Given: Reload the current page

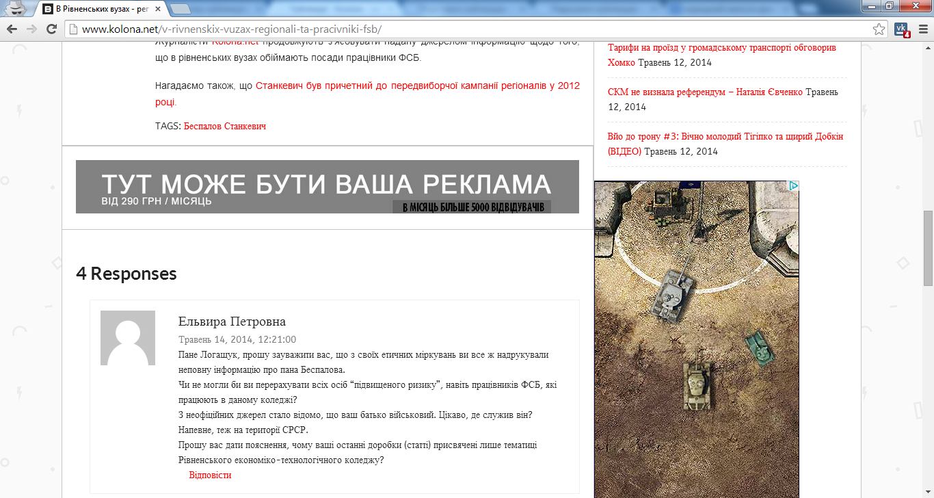Looking at the screenshot, I should coord(51,29).
